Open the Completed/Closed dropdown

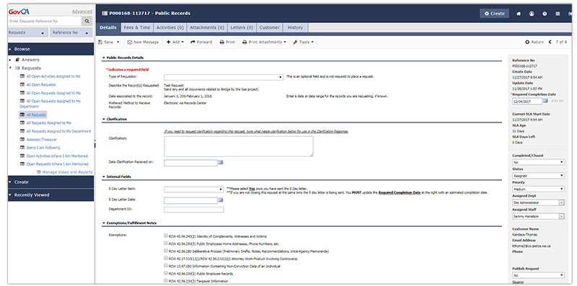tap(538, 162)
